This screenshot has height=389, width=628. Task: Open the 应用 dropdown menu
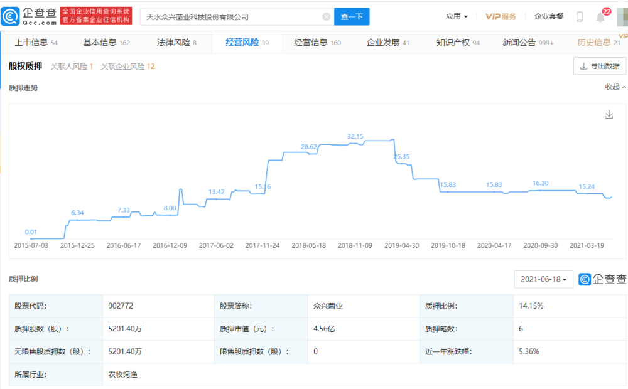[457, 16]
